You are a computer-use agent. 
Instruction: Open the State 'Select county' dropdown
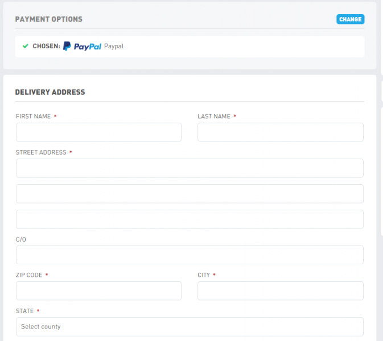[190, 326]
